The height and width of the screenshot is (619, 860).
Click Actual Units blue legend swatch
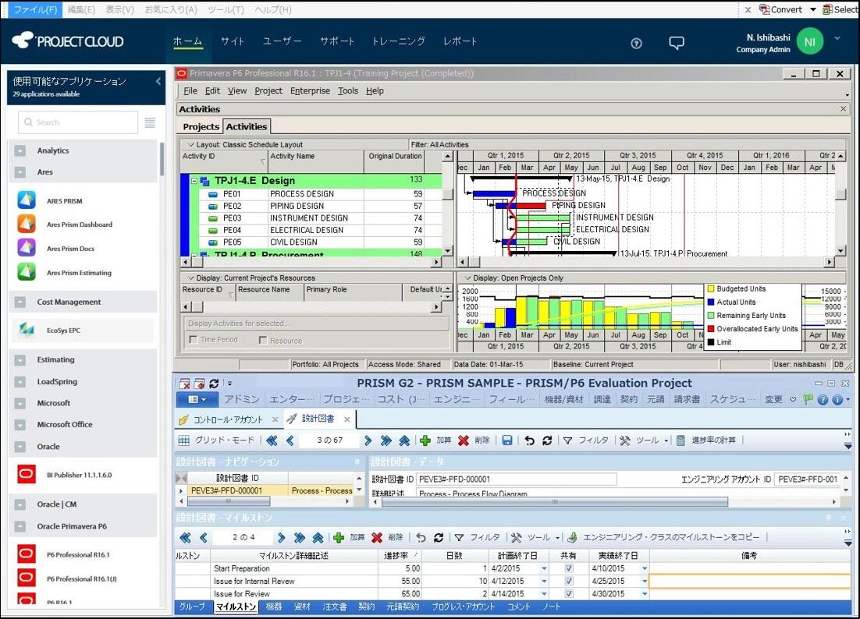point(711,302)
